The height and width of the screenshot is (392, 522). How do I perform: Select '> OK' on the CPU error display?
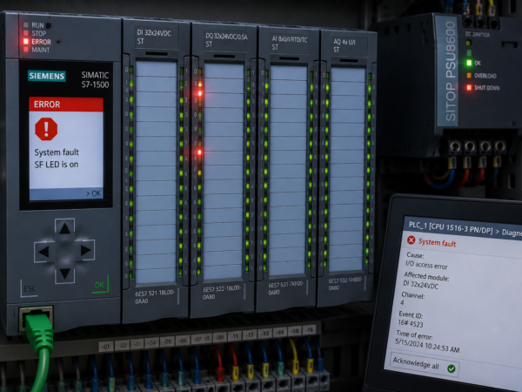click(x=93, y=193)
